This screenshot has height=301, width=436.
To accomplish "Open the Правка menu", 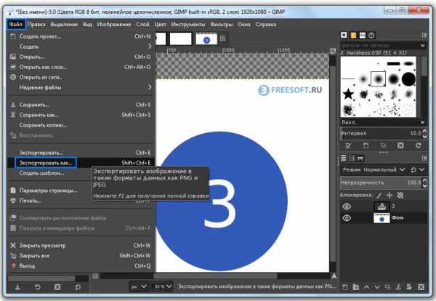I will [36, 25].
